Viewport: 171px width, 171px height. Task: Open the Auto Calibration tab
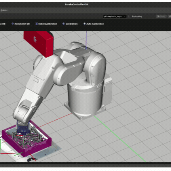(94, 24)
